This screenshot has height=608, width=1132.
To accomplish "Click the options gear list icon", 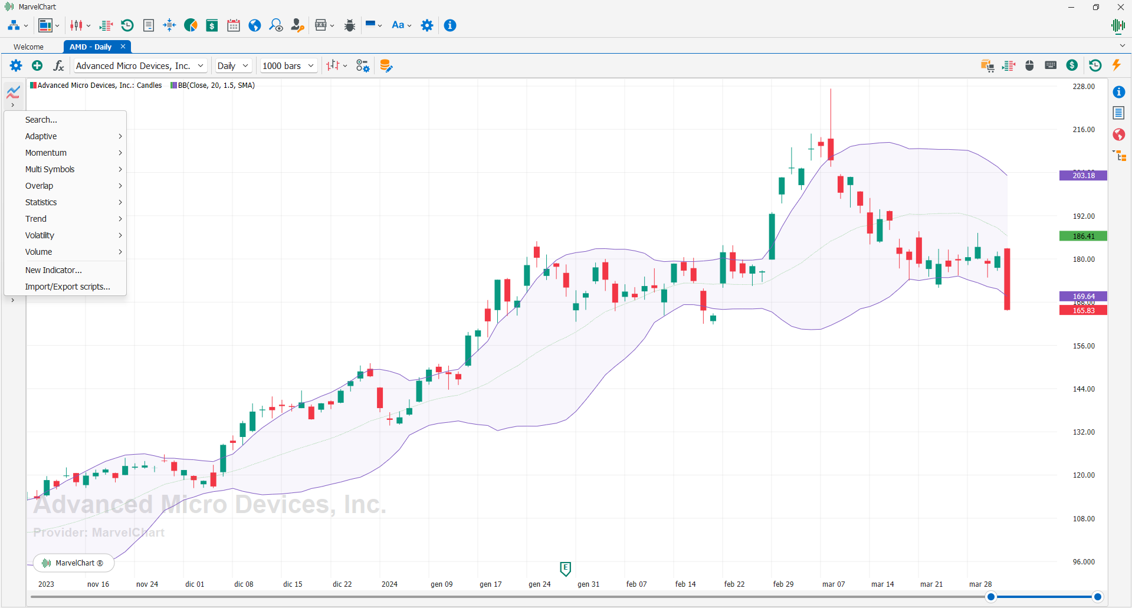I will tap(363, 65).
